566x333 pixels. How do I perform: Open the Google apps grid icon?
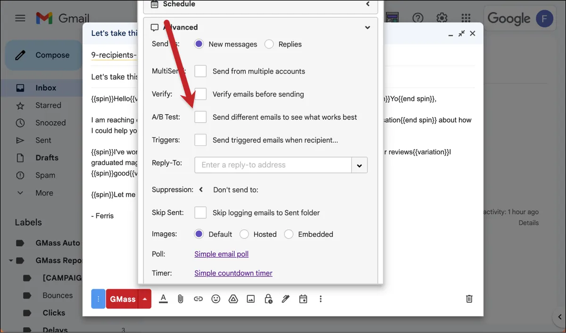tap(466, 18)
